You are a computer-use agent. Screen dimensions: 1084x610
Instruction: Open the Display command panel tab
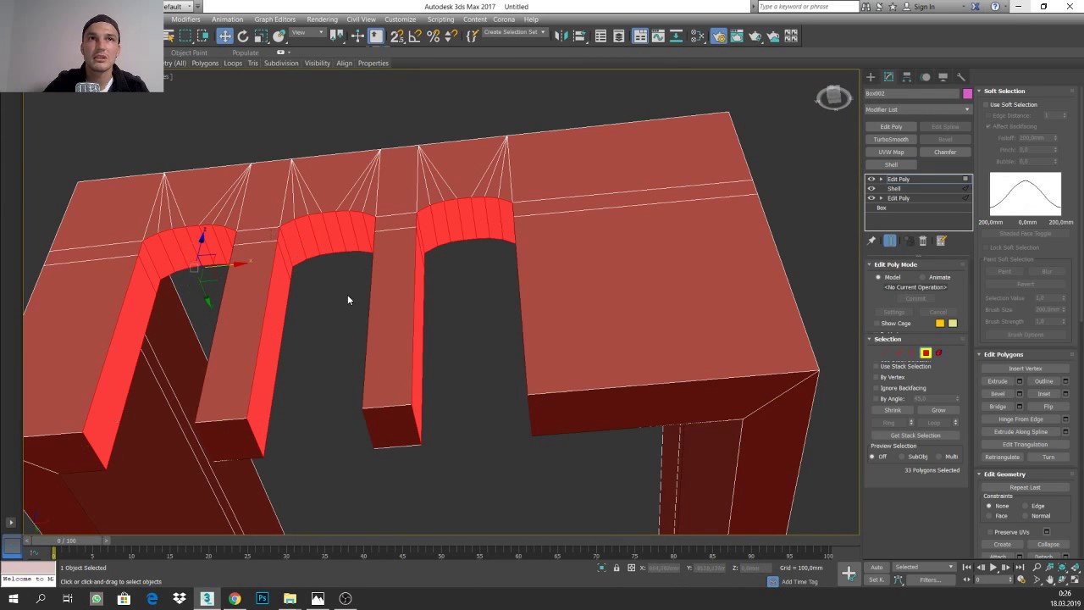point(943,77)
